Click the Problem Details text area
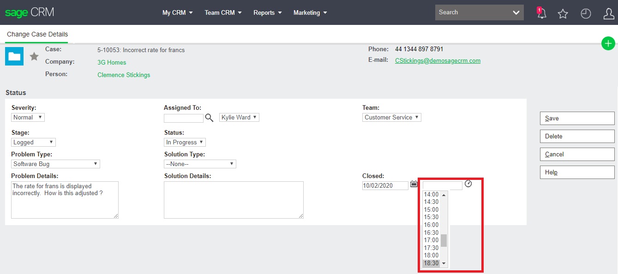618x274 pixels. [x=65, y=200]
